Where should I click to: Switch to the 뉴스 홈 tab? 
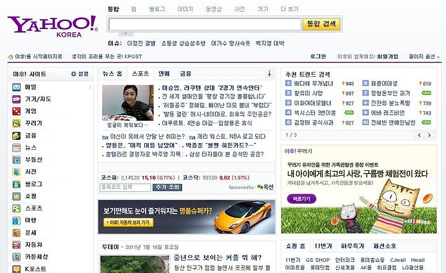point(113,74)
